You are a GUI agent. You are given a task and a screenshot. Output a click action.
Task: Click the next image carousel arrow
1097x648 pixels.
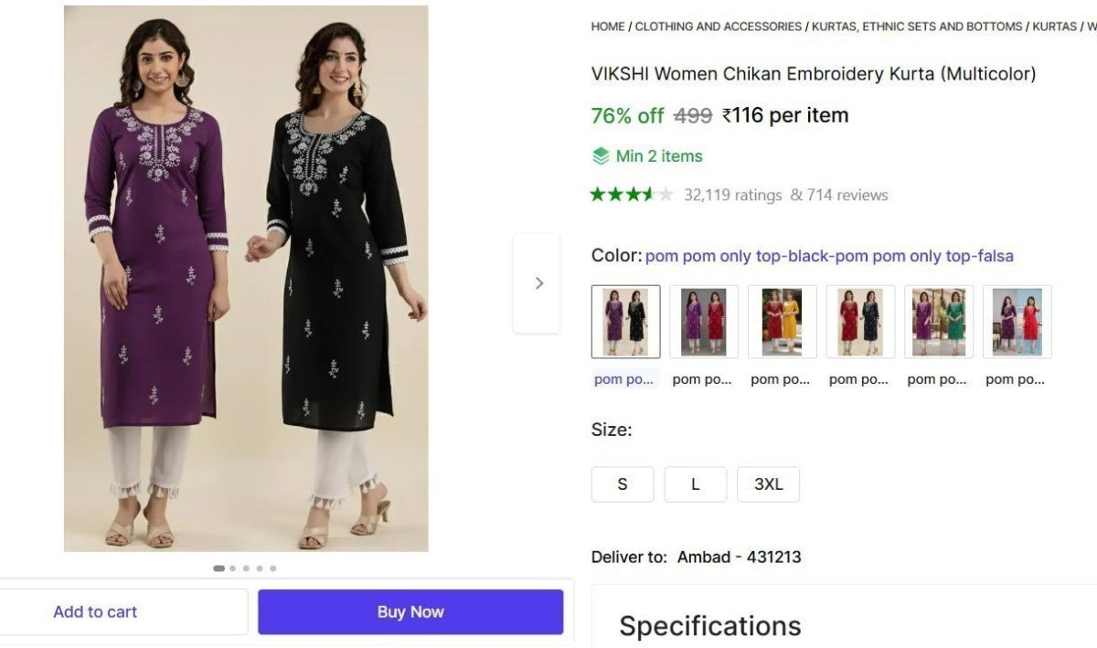tap(537, 282)
